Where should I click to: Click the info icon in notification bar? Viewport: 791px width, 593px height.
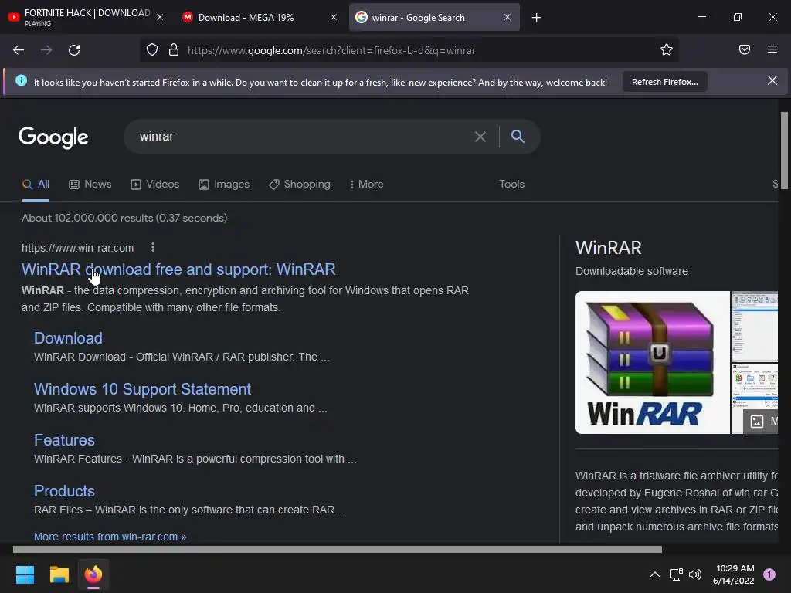tap(21, 80)
